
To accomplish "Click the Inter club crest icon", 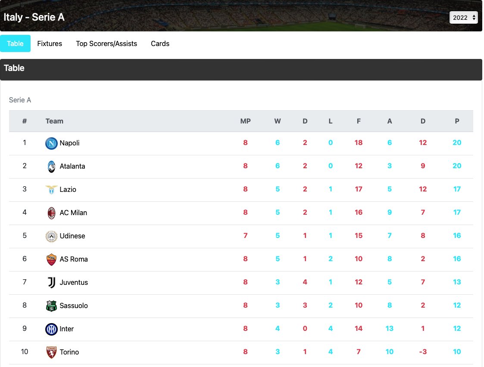I will pyautogui.click(x=51, y=328).
